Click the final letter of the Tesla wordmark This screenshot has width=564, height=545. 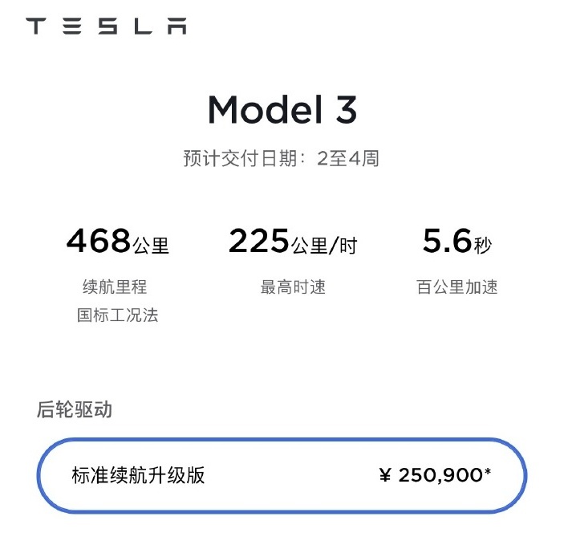pos(177,26)
